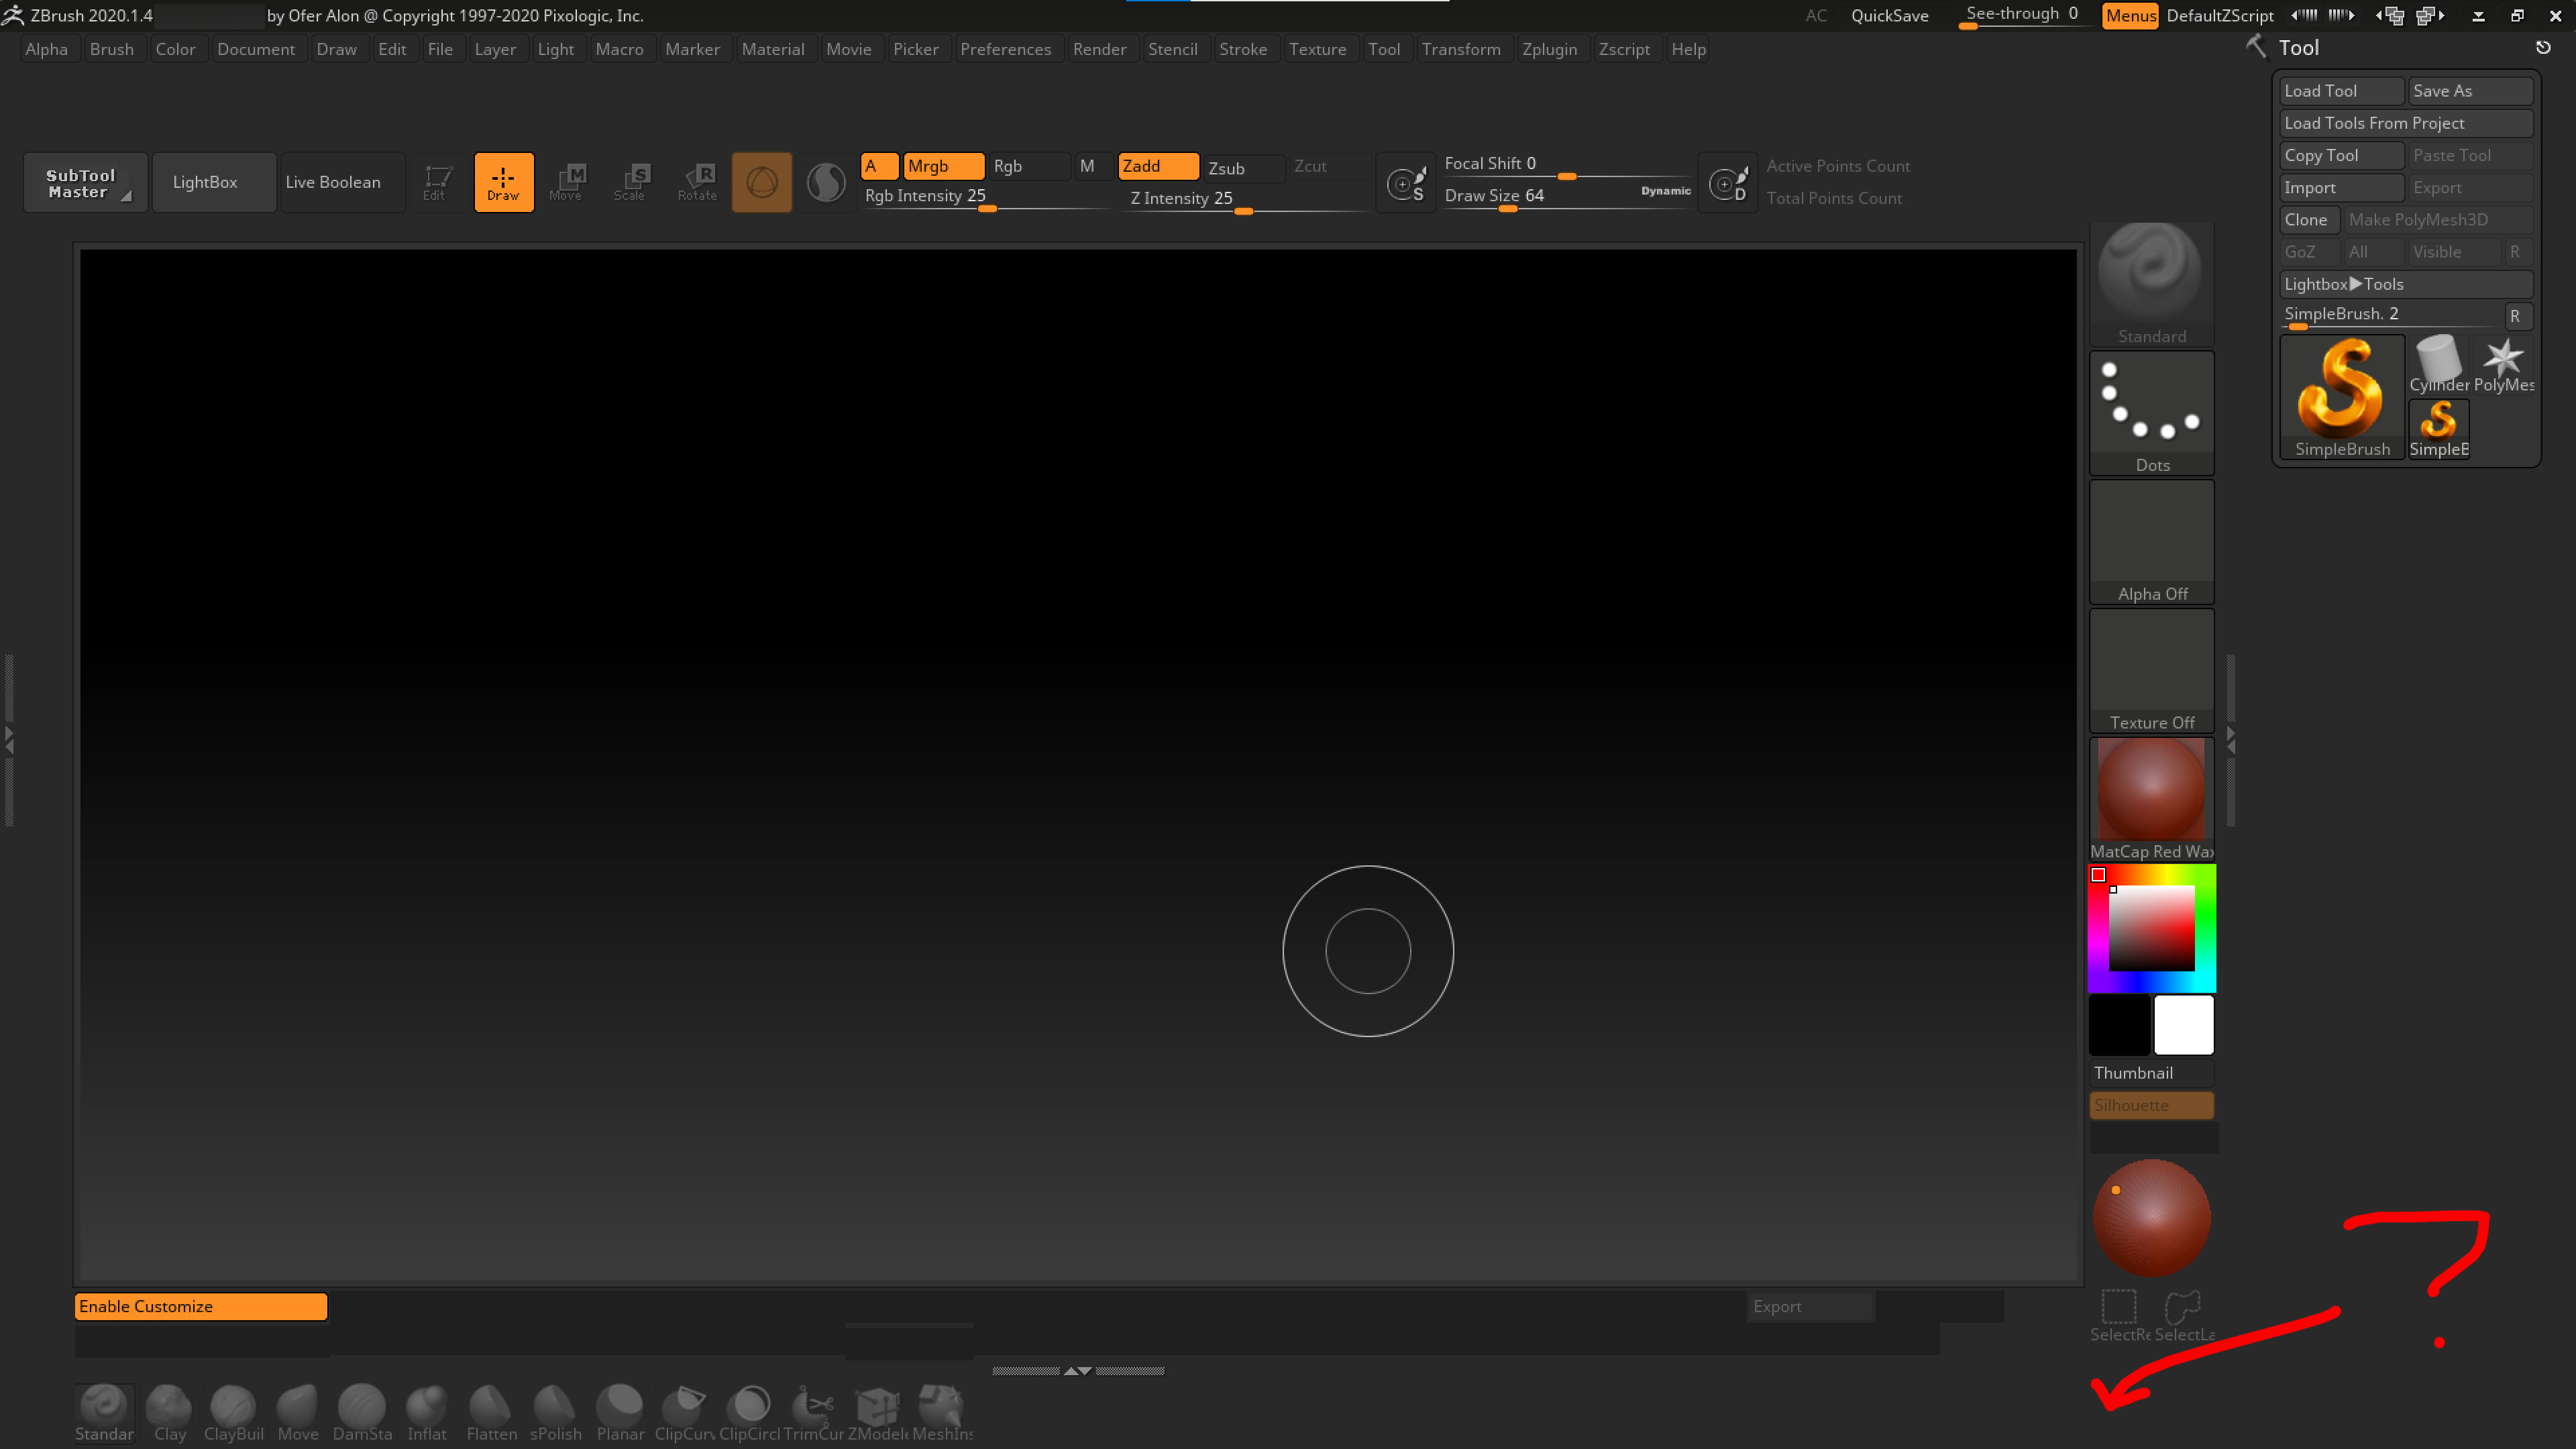
Task: Toggle the Mrgb mode button
Action: [x=943, y=166]
